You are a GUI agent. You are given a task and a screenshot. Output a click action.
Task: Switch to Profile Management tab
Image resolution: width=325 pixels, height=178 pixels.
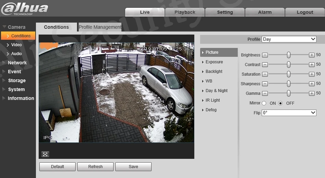coord(100,27)
